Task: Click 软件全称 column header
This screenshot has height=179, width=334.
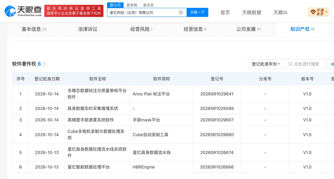Action: click(x=98, y=79)
